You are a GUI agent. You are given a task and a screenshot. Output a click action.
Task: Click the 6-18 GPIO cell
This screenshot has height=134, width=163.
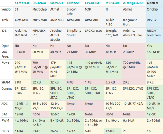click(x=94, y=131)
